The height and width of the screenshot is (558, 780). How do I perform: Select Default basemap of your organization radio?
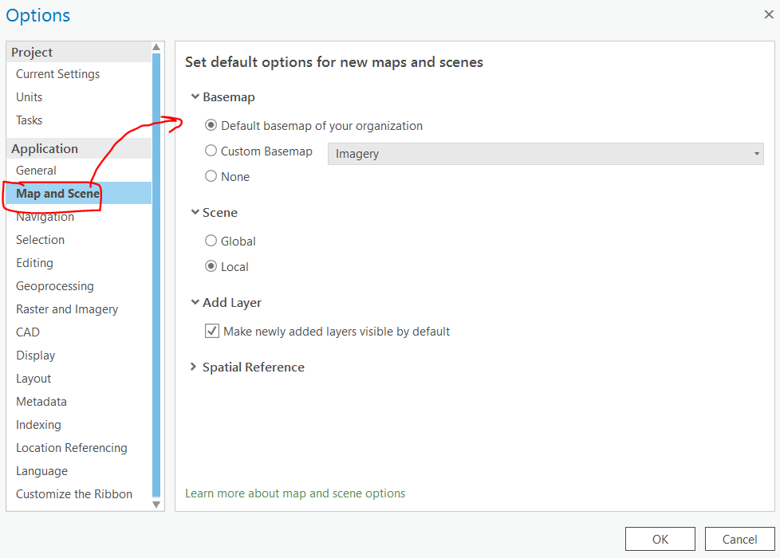[x=211, y=125]
